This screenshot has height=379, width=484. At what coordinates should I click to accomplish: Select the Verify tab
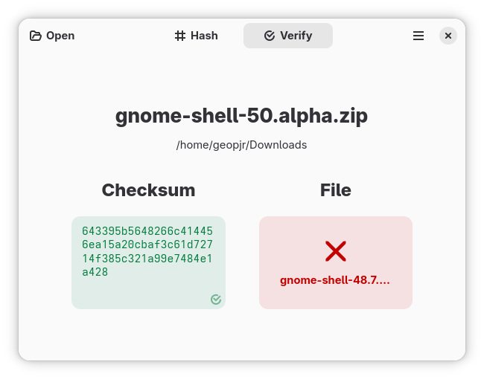[288, 36]
